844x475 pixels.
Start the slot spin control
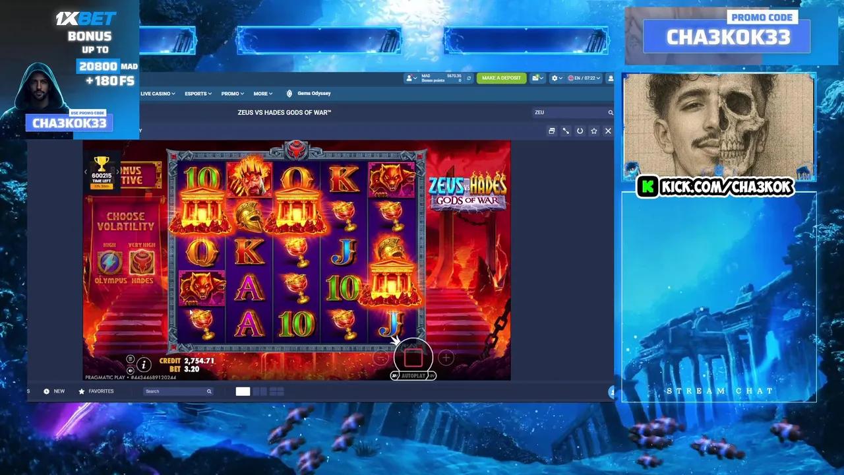click(413, 356)
